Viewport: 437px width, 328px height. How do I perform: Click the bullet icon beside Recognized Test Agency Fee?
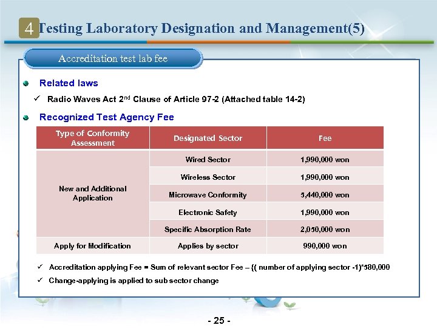point(26,118)
